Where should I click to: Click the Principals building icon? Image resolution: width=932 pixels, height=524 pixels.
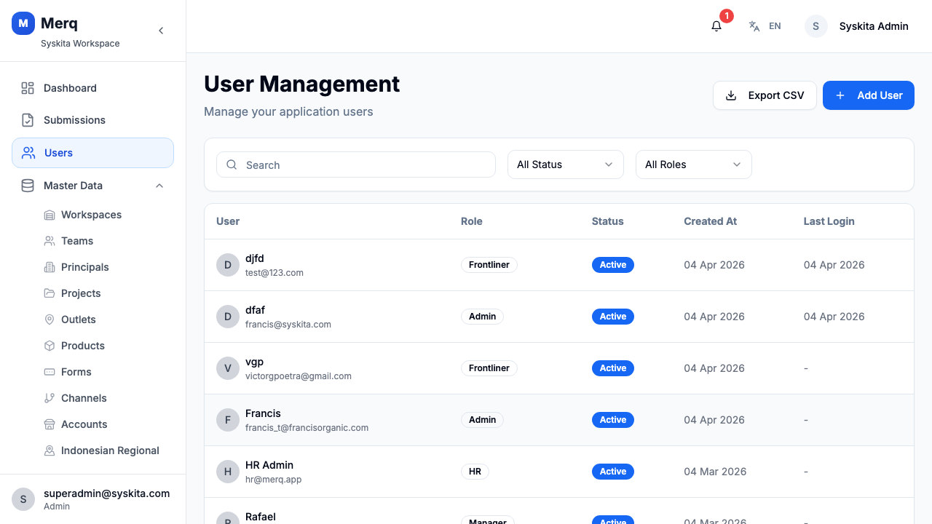(50, 267)
